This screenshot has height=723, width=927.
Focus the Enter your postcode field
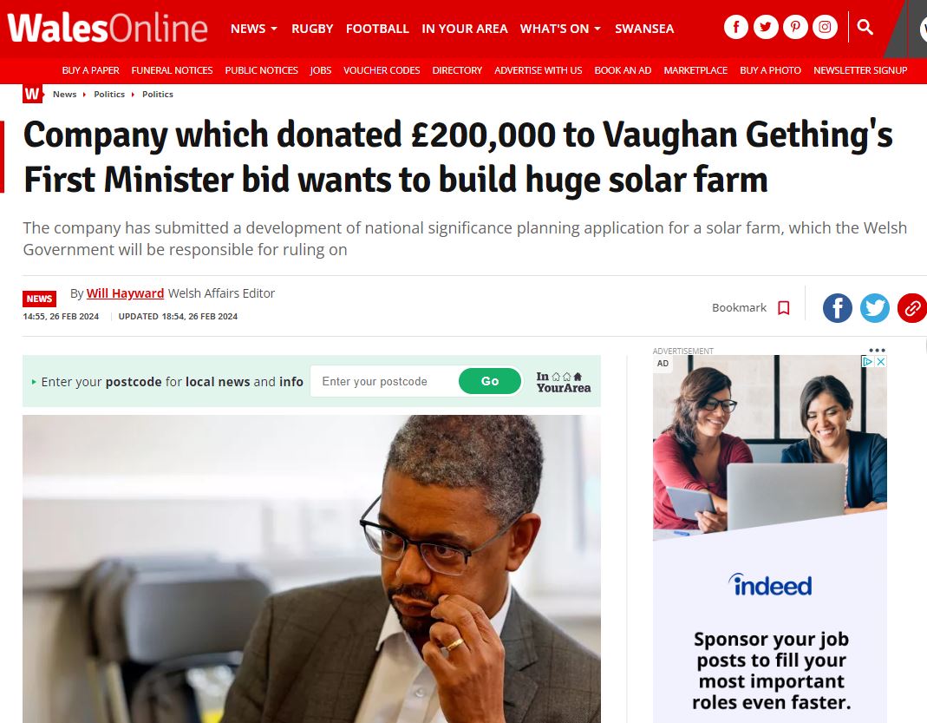click(384, 381)
